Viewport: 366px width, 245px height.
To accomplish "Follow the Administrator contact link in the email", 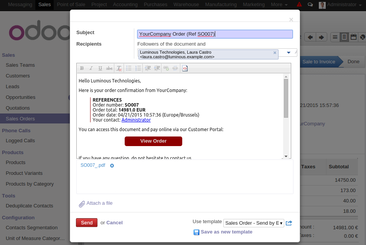I will (x=136, y=120).
